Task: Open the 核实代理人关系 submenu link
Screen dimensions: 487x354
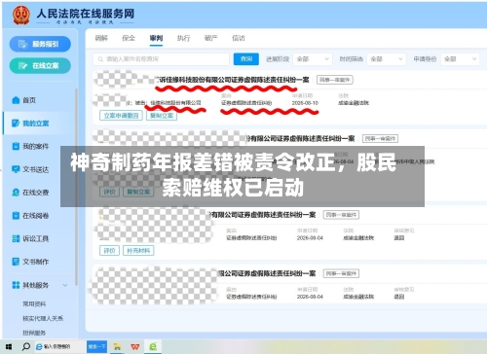Action: (43, 318)
